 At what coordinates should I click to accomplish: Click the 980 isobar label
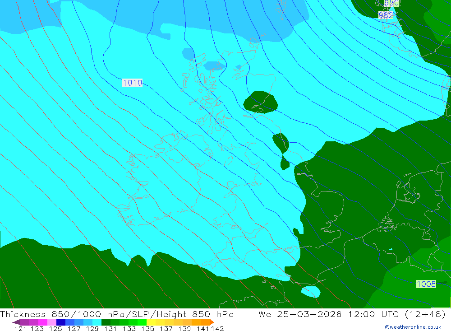click(391, 3)
